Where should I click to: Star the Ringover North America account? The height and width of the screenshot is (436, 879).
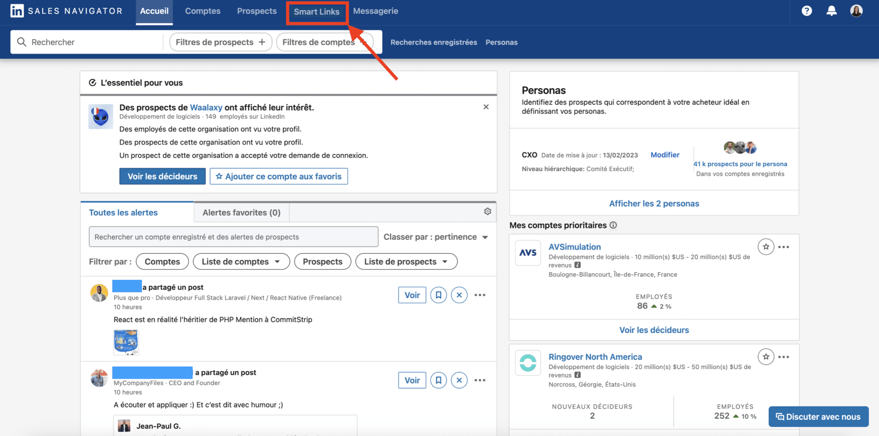[766, 356]
